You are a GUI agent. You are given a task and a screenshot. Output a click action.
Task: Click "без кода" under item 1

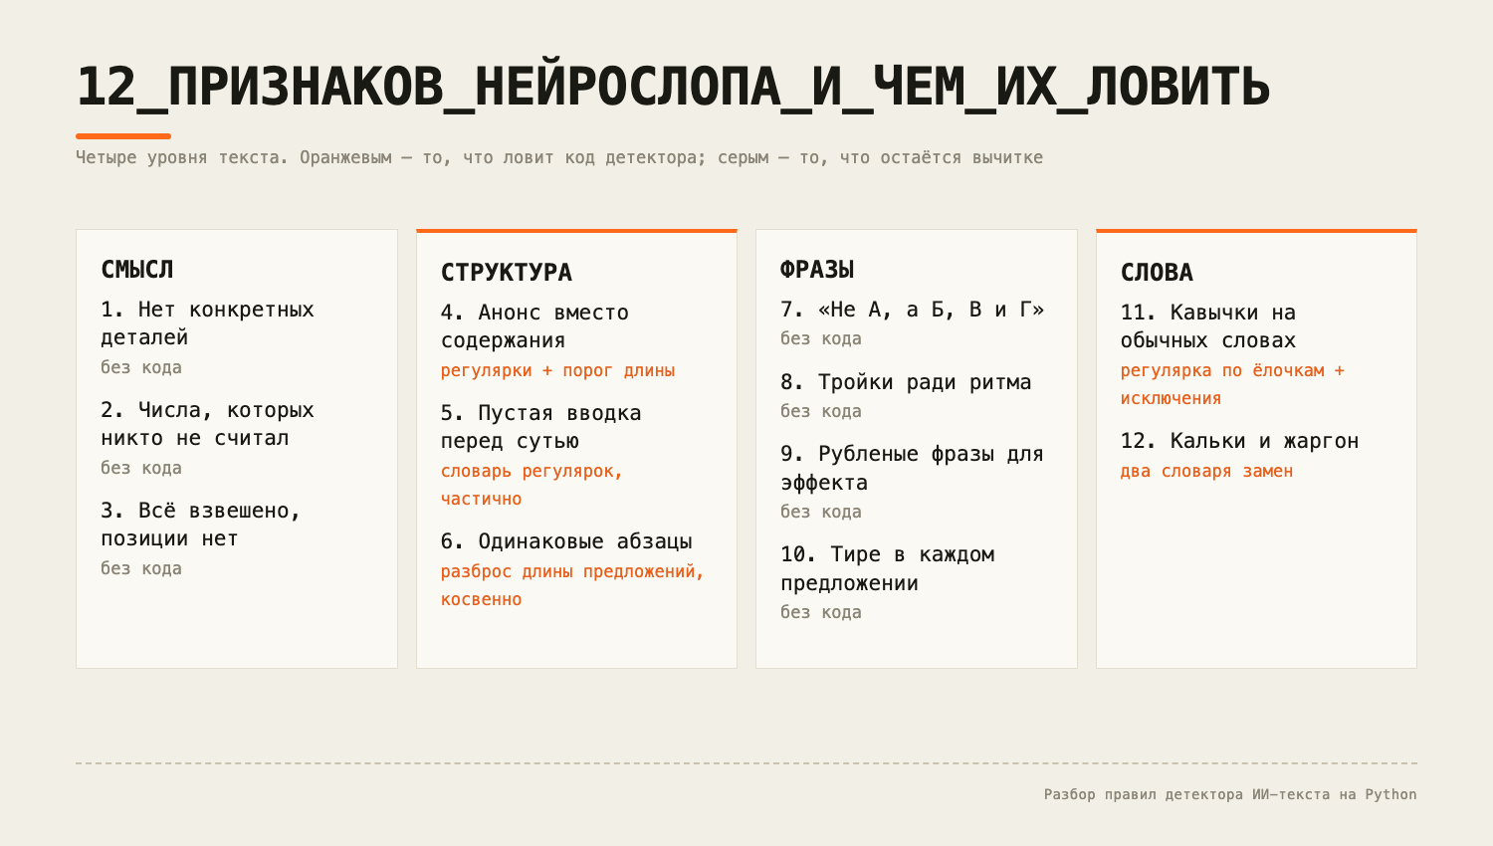pos(141,367)
